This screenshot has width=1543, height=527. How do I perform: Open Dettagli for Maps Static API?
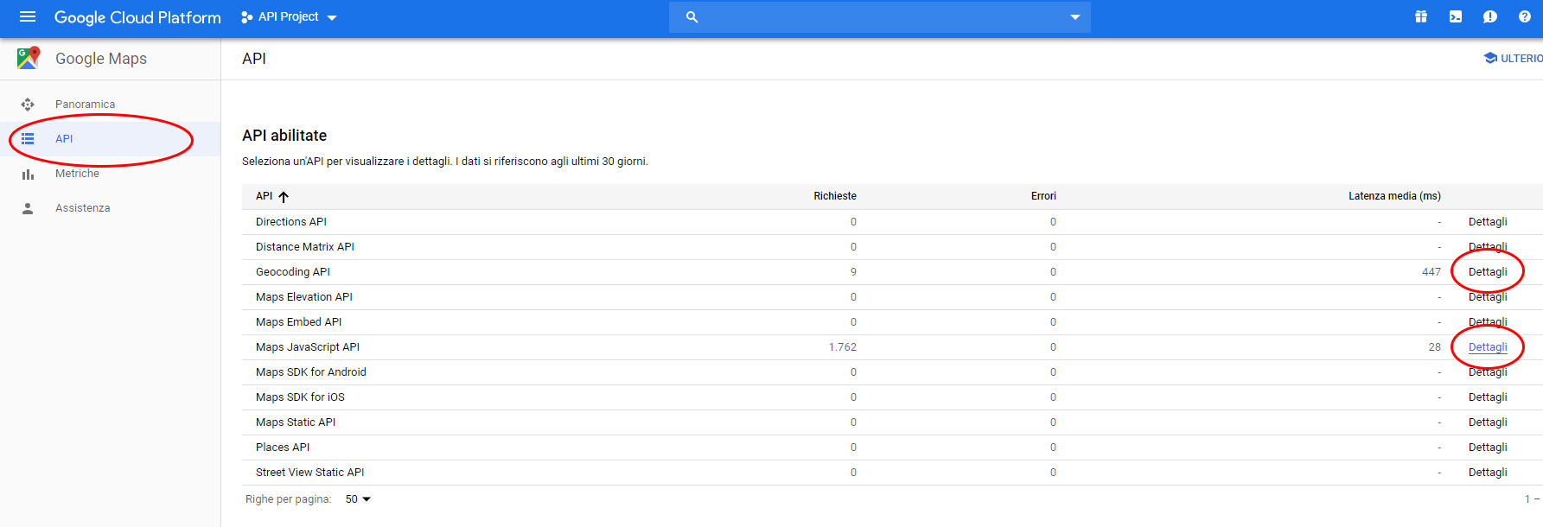point(1488,422)
